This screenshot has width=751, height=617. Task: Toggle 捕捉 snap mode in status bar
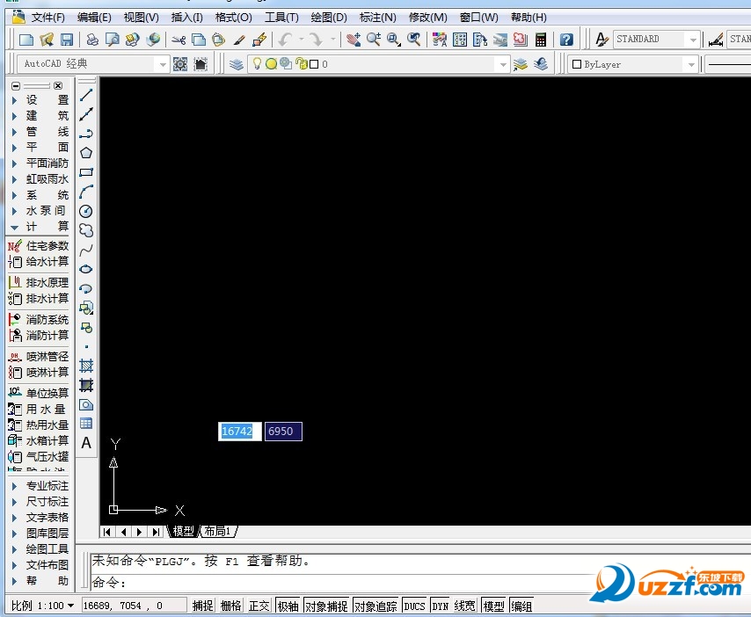[202, 606]
